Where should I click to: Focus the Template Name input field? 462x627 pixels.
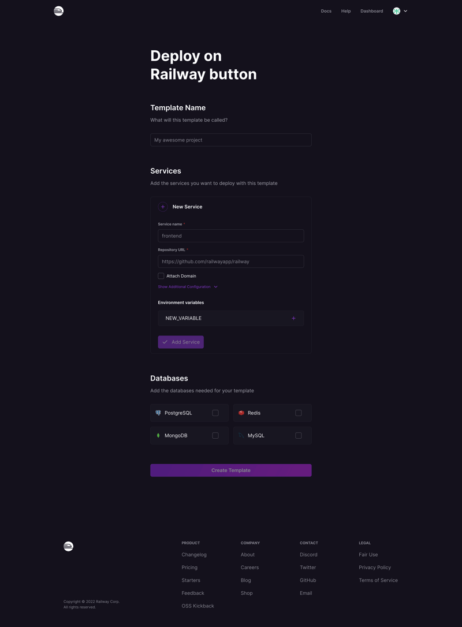point(231,140)
